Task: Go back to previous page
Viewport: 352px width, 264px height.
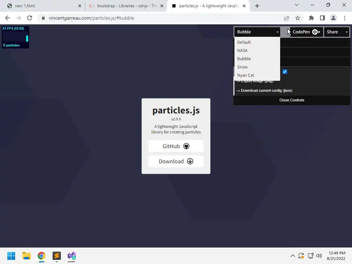Action: point(8,18)
